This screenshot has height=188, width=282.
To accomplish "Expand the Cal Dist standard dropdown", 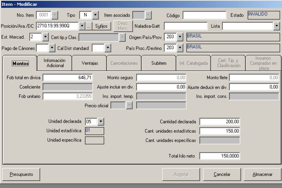I will tap(108, 48).
